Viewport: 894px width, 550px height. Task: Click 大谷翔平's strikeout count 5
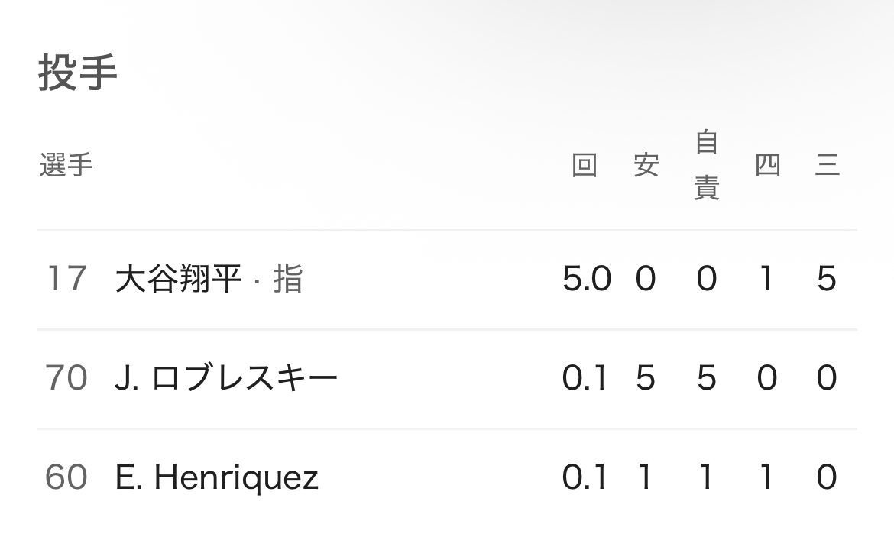click(x=827, y=279)
